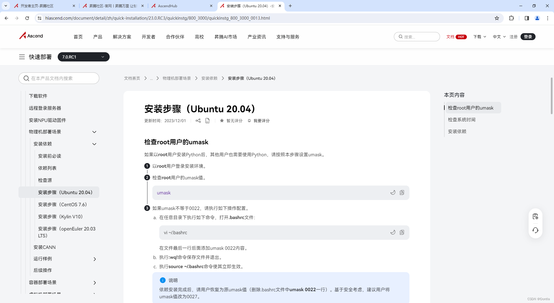The image size is (554, 303).
Task: Download the page as PDF via the PDF icon
Action: tap(207, 121)
